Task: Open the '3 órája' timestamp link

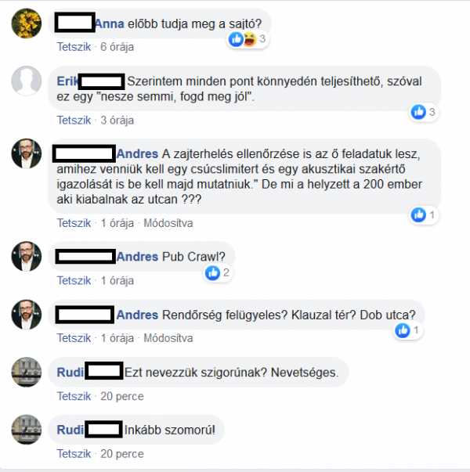Action: (x=117, y=120)
